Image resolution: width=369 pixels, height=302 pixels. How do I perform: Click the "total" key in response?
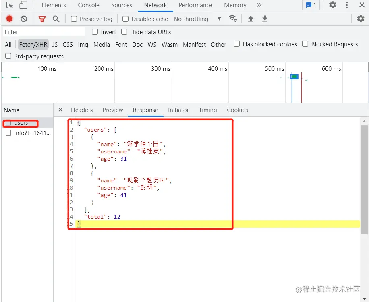click(x=95, y=217)
